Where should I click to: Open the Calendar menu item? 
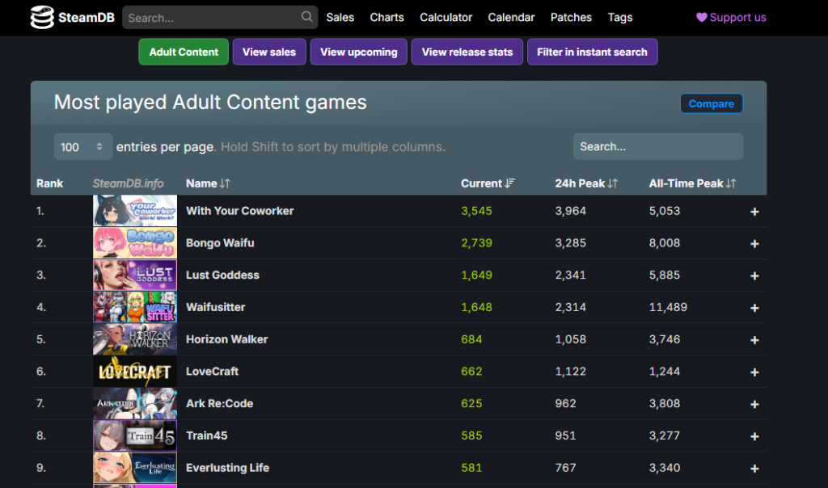tap(511, 18)
